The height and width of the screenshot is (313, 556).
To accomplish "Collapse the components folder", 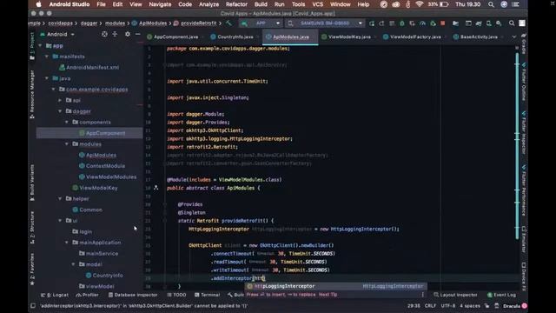I will 66,122.
